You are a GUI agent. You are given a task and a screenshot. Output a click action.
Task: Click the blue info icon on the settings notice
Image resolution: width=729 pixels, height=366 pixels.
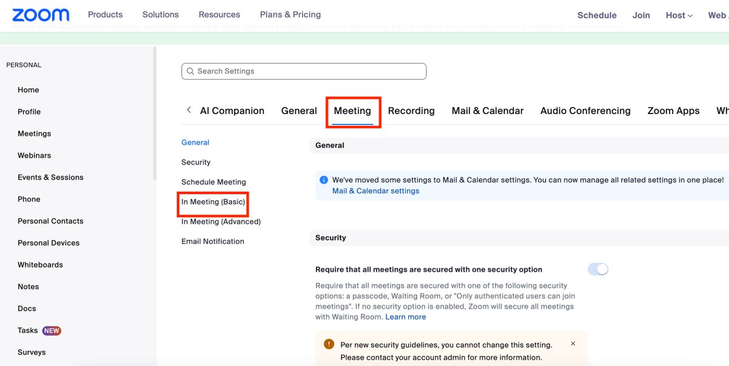323,180
